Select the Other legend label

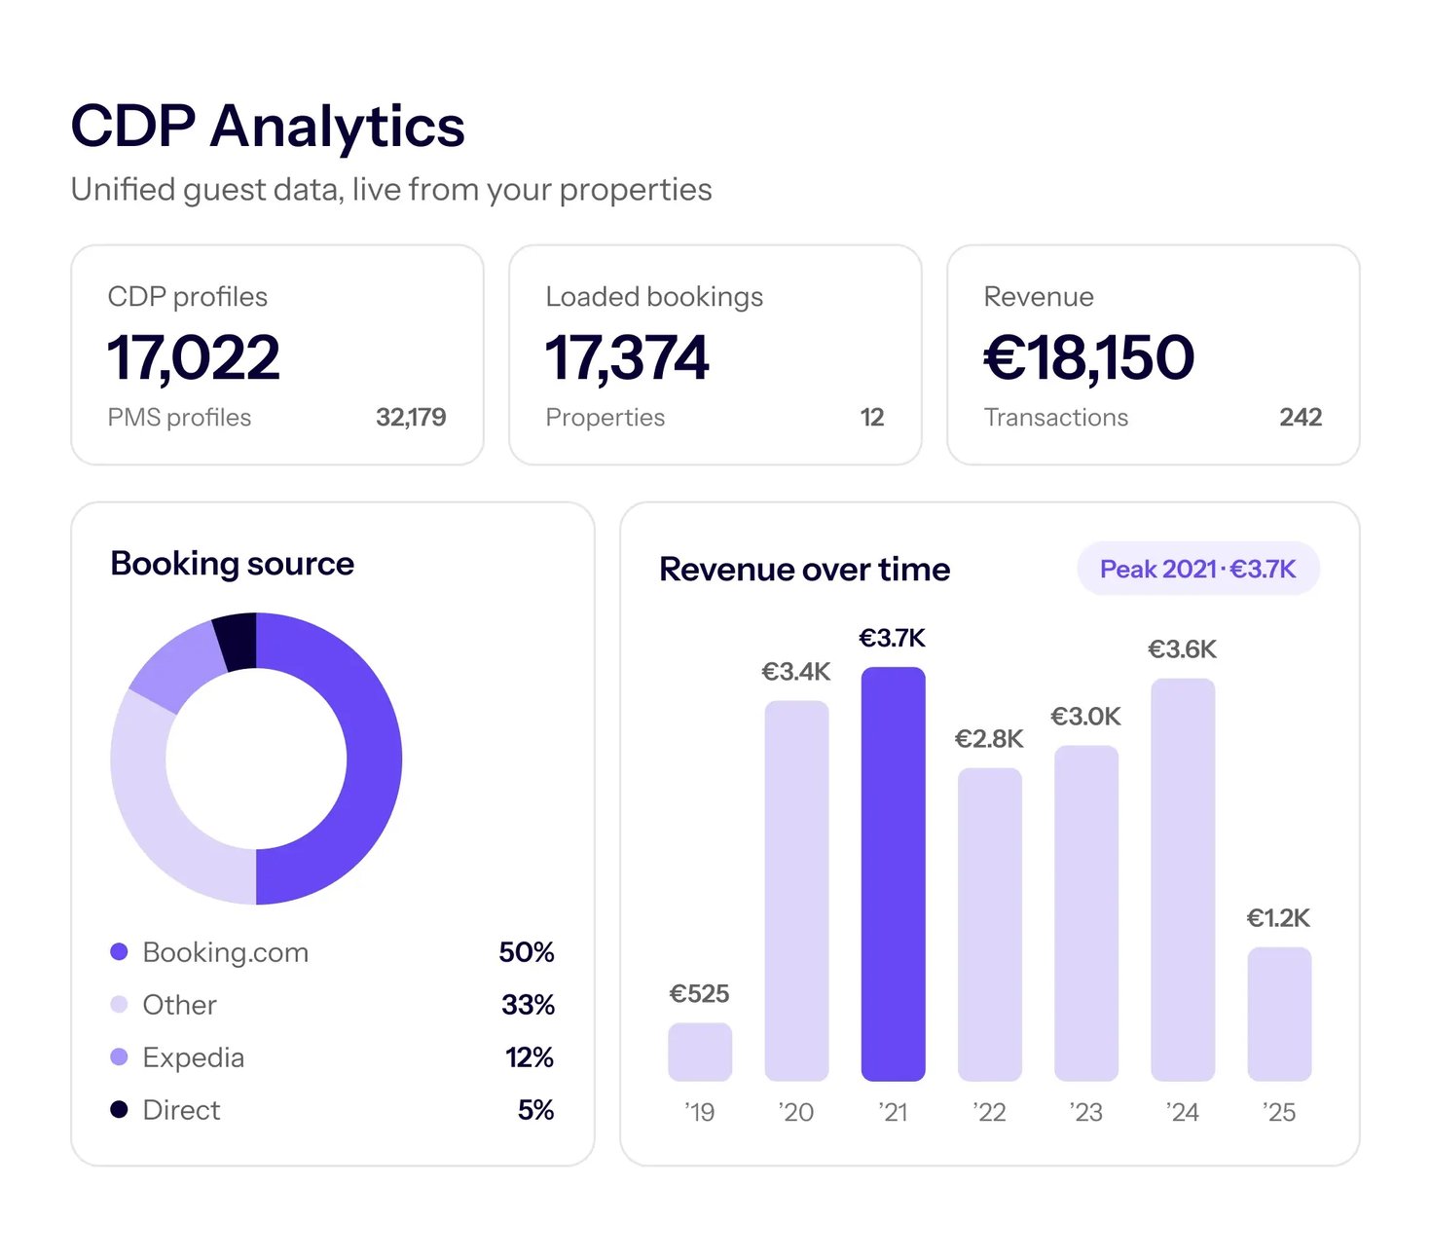180,1005
